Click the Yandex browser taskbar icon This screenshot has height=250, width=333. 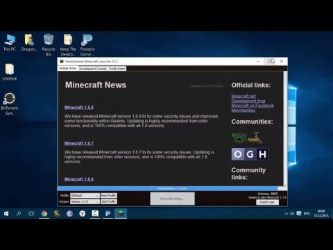[x=83, y=213]
